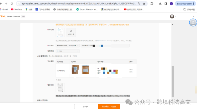
Task: View the second ID card photo thumbnail
Action: (x=86, y=70)
